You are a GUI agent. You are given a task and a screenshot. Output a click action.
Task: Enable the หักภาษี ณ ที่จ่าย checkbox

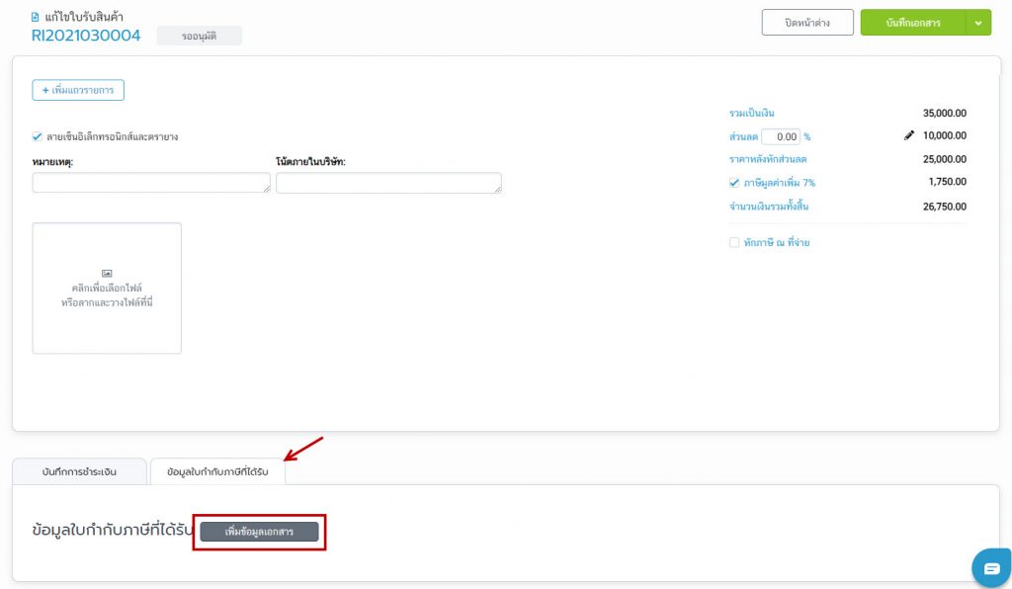point(734,242)
